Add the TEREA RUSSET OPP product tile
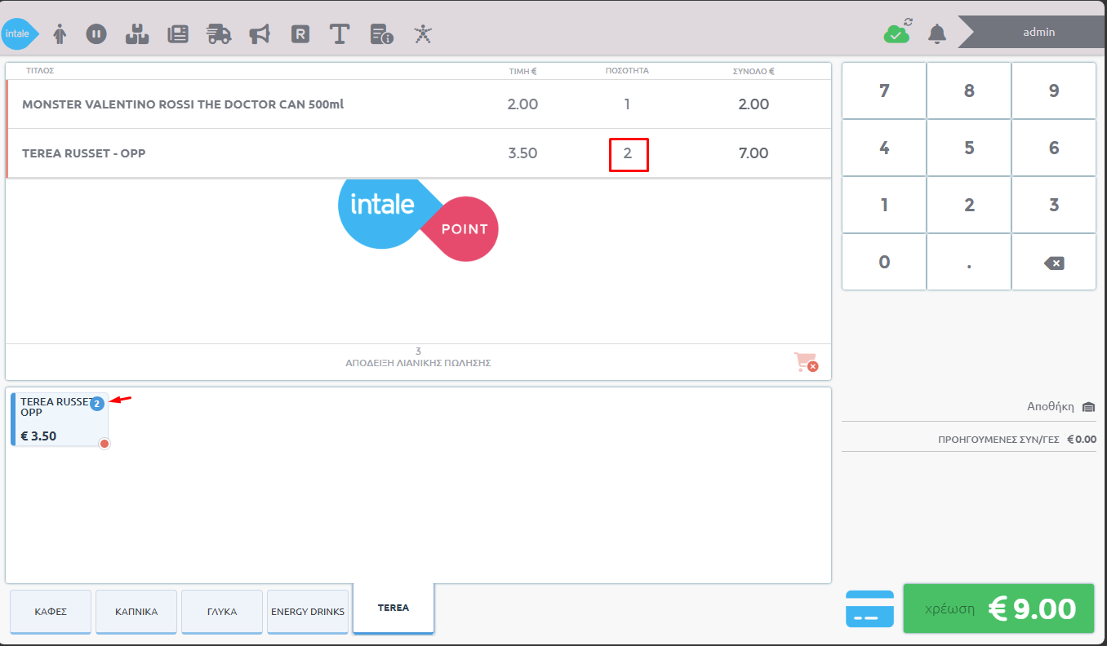1107x646 pixels. (60, 419)
